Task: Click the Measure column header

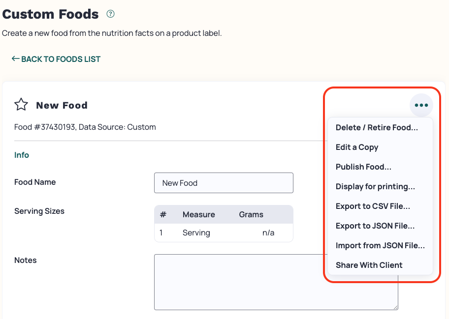Action: pyautogui.click(x=199, y=214)
